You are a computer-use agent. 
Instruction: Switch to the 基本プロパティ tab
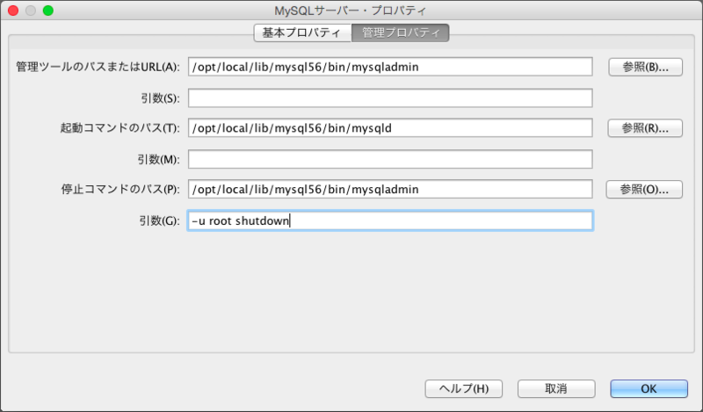coord(302,33)
